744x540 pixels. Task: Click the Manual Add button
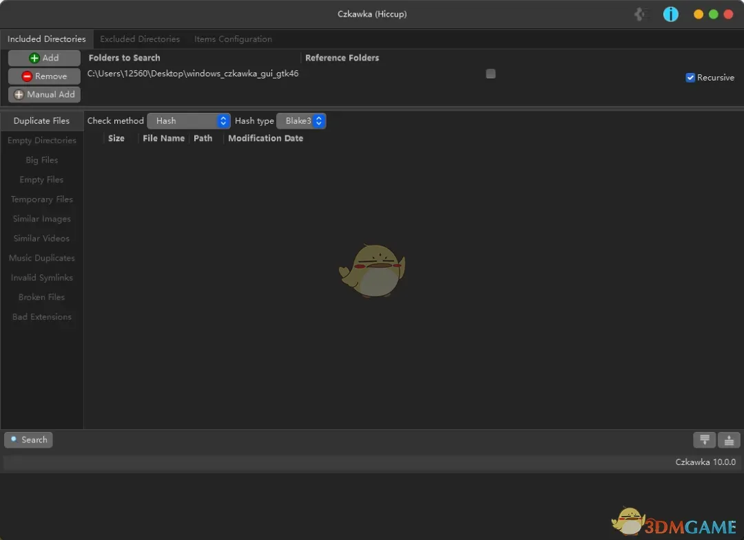point(44,94)
